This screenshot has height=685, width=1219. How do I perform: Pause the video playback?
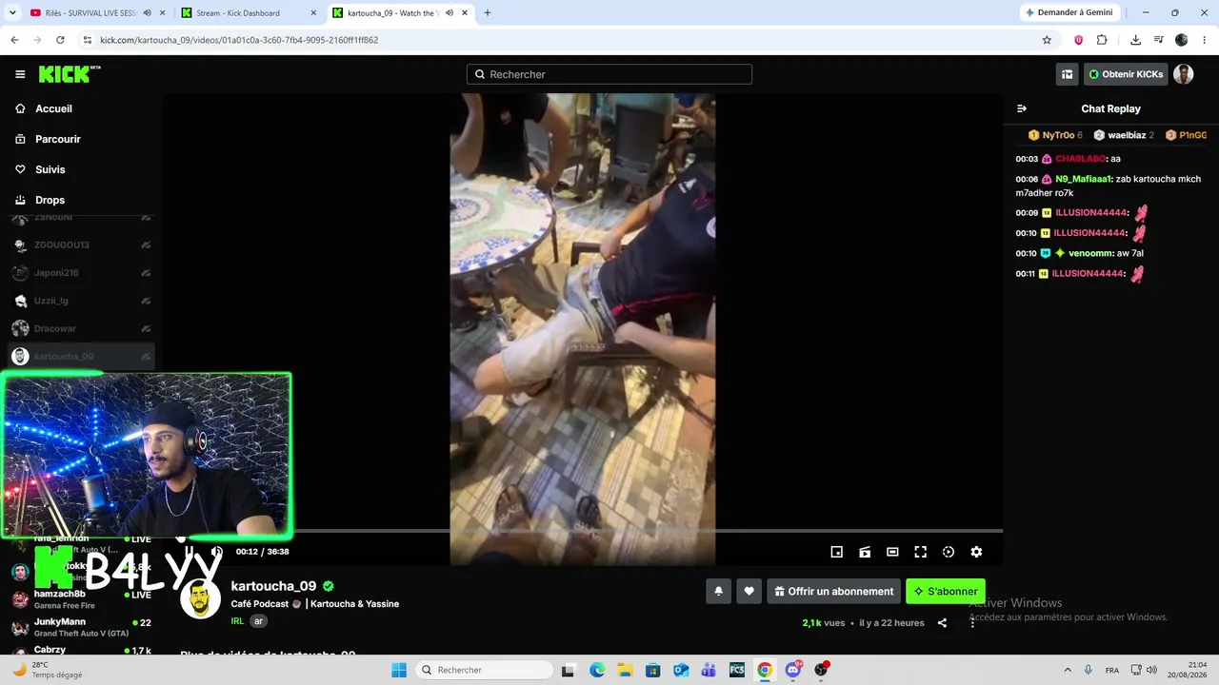(189, 552)
